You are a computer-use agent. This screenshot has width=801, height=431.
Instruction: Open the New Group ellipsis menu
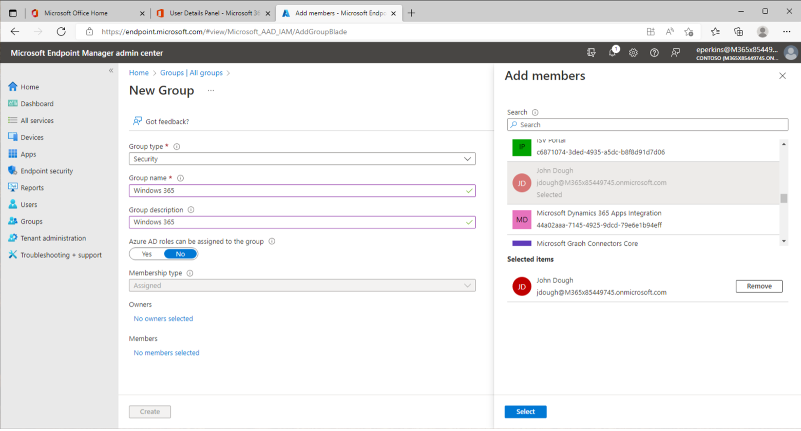[211, 90]
